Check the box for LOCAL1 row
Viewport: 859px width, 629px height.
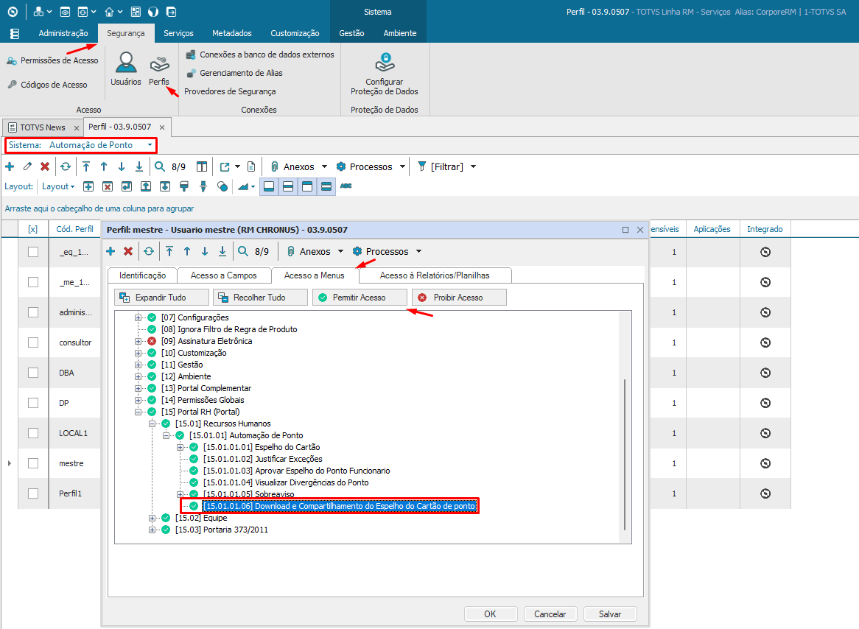tap(33, 433)
